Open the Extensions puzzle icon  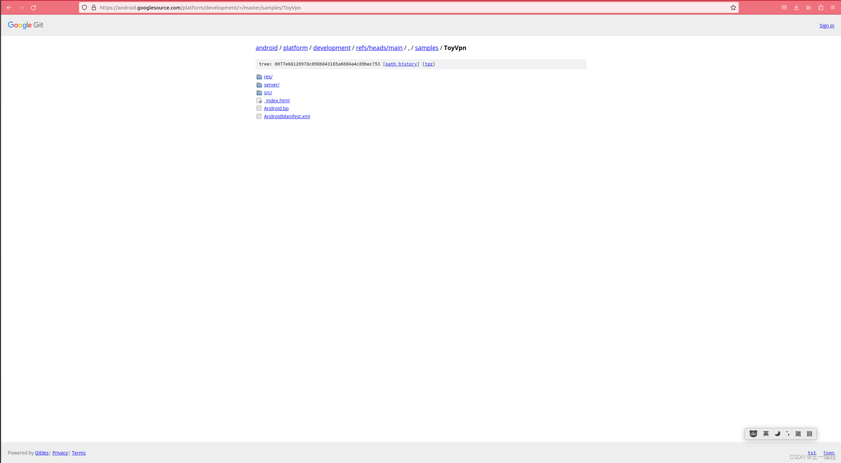coord(821,7)
